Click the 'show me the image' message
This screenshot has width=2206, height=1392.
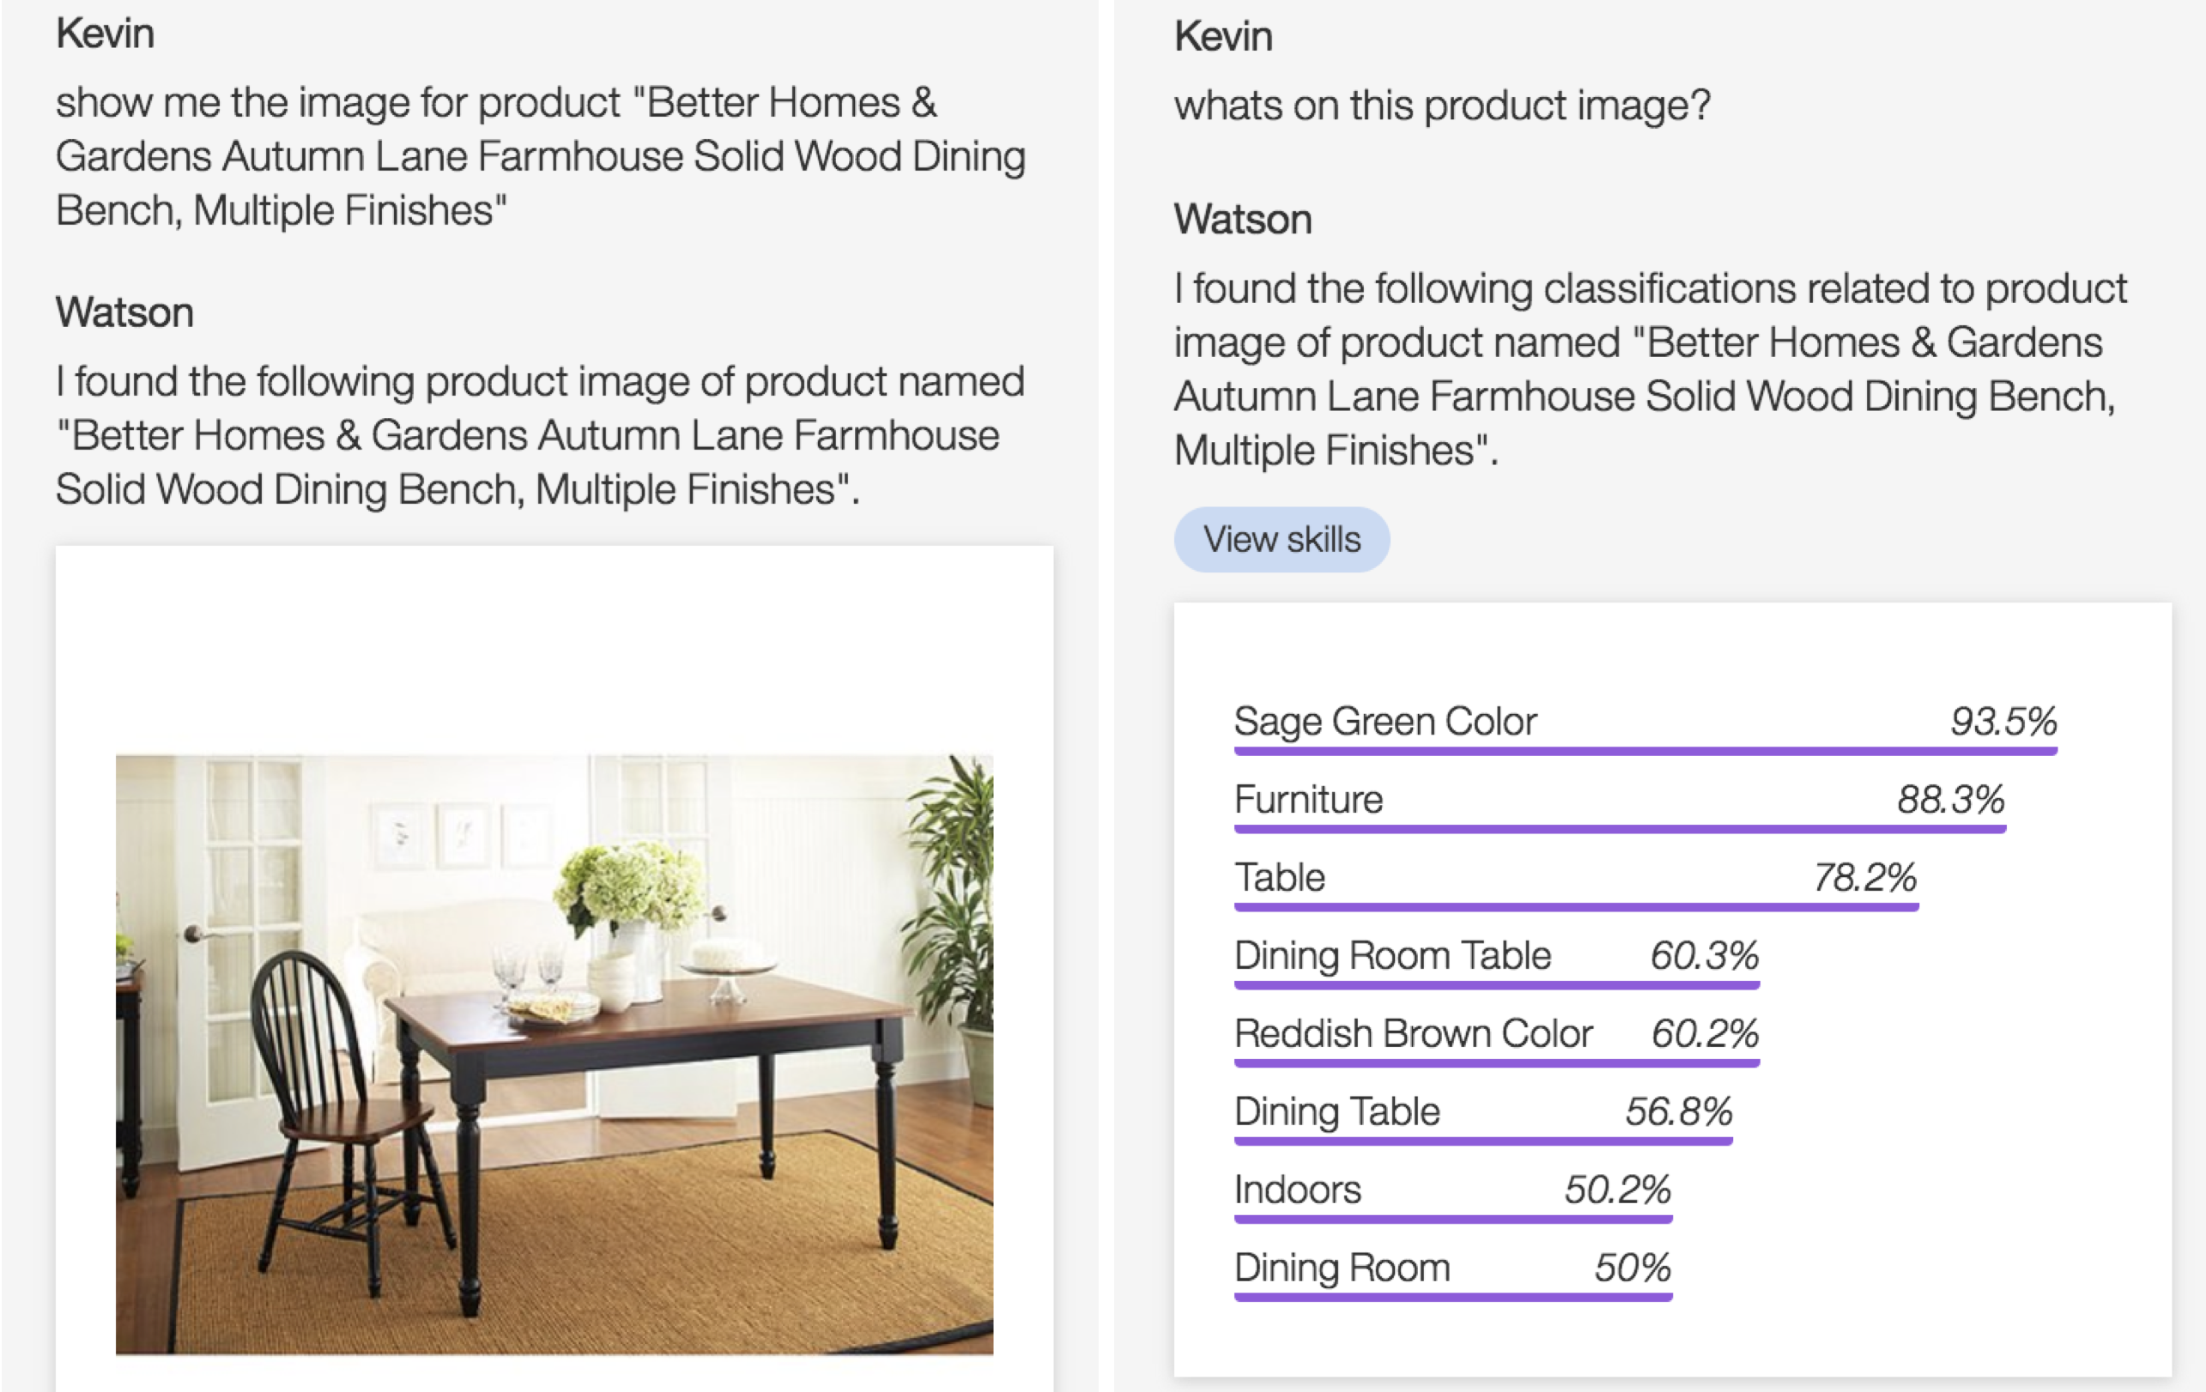click(541, 155)
